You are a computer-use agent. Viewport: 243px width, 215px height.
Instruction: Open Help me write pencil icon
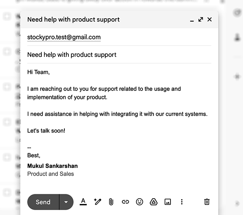[x=98, y=202]
